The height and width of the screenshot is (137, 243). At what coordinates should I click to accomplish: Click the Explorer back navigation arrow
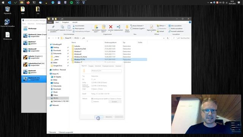coord(49,38)
